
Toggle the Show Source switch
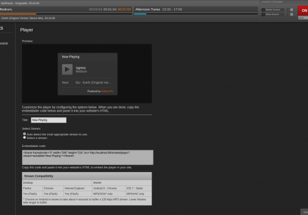pos(290,15)
